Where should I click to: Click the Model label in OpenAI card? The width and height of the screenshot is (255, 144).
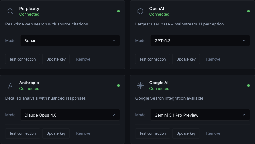[141, 41]
